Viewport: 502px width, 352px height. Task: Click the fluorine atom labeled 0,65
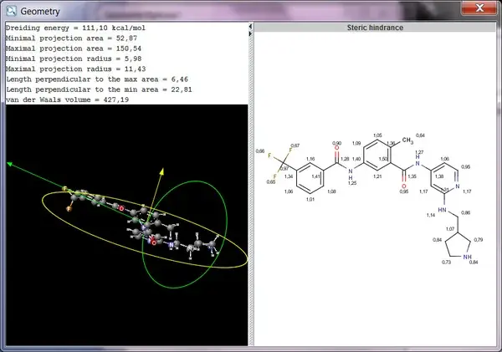tap(274, 176)
